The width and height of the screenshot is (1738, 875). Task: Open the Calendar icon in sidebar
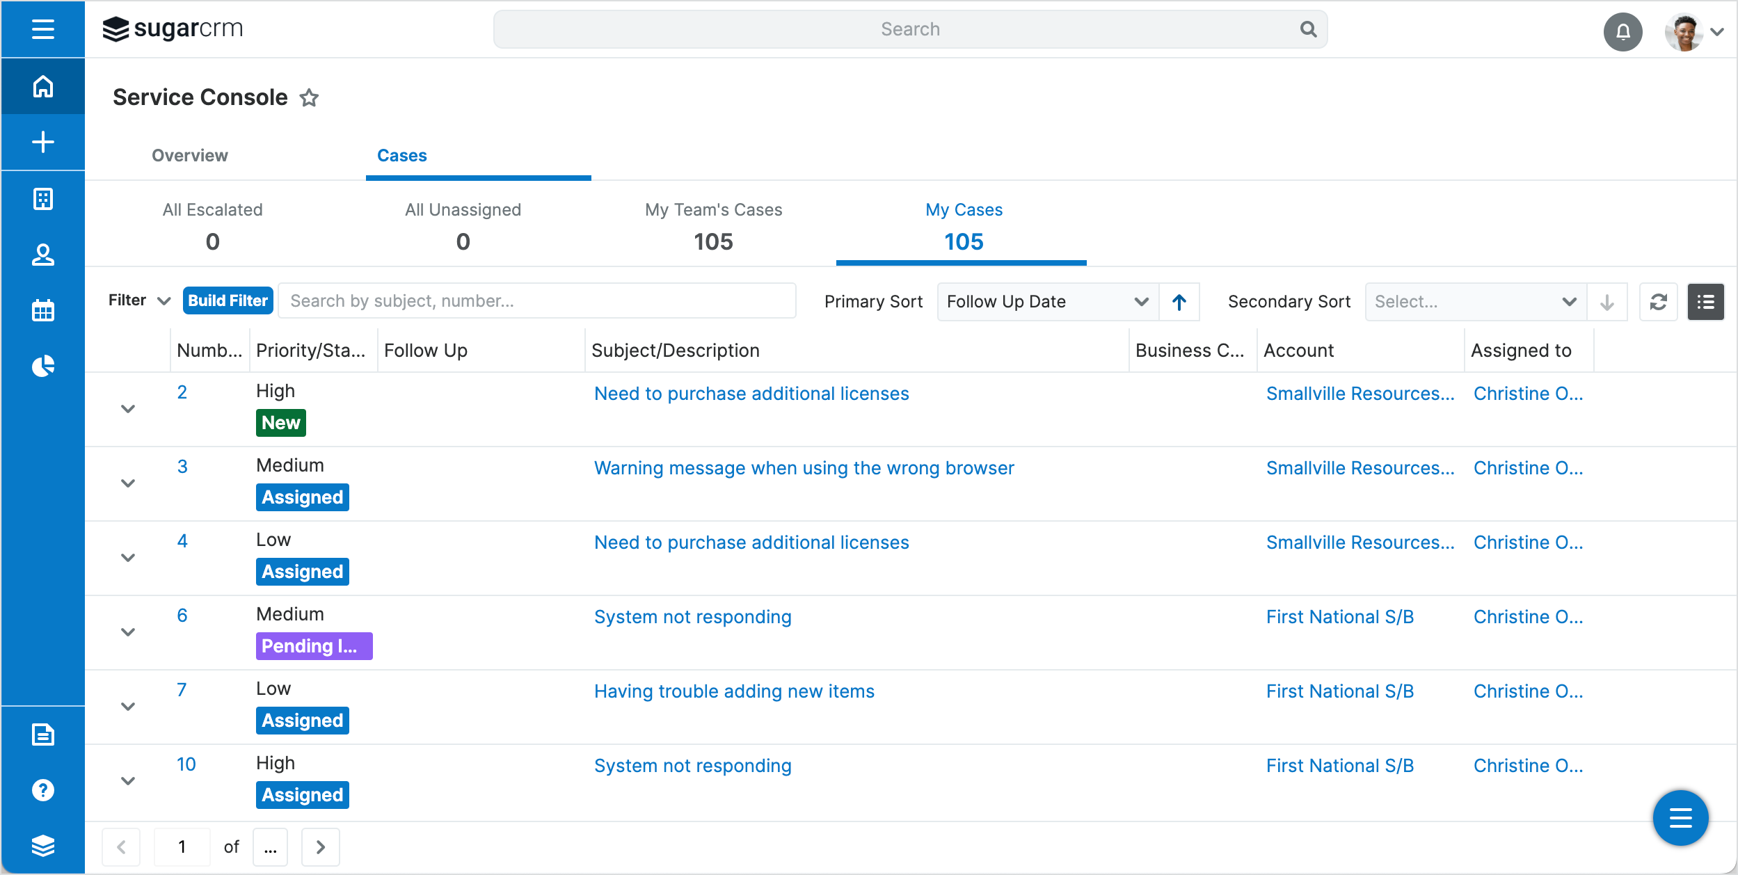[x=42, y=310]
